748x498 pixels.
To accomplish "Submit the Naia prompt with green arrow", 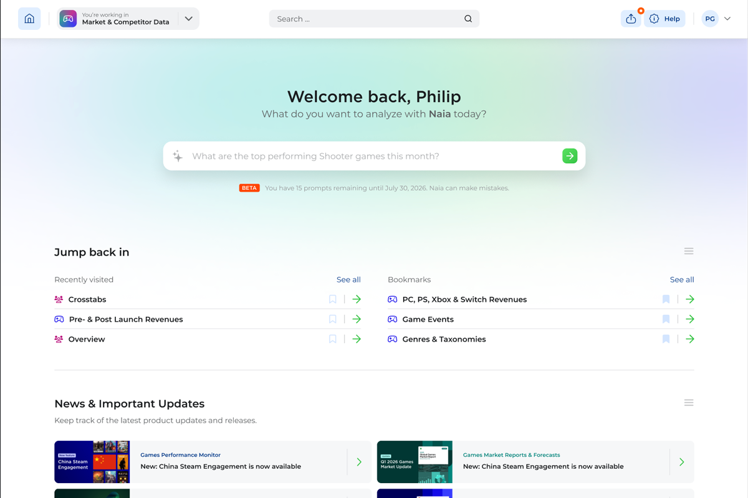I will coord(570,156).
